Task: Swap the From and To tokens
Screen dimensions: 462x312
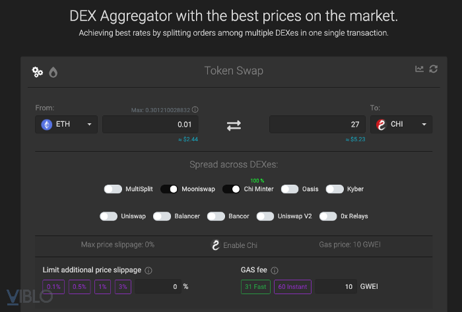Action: (x=234, y=124)
